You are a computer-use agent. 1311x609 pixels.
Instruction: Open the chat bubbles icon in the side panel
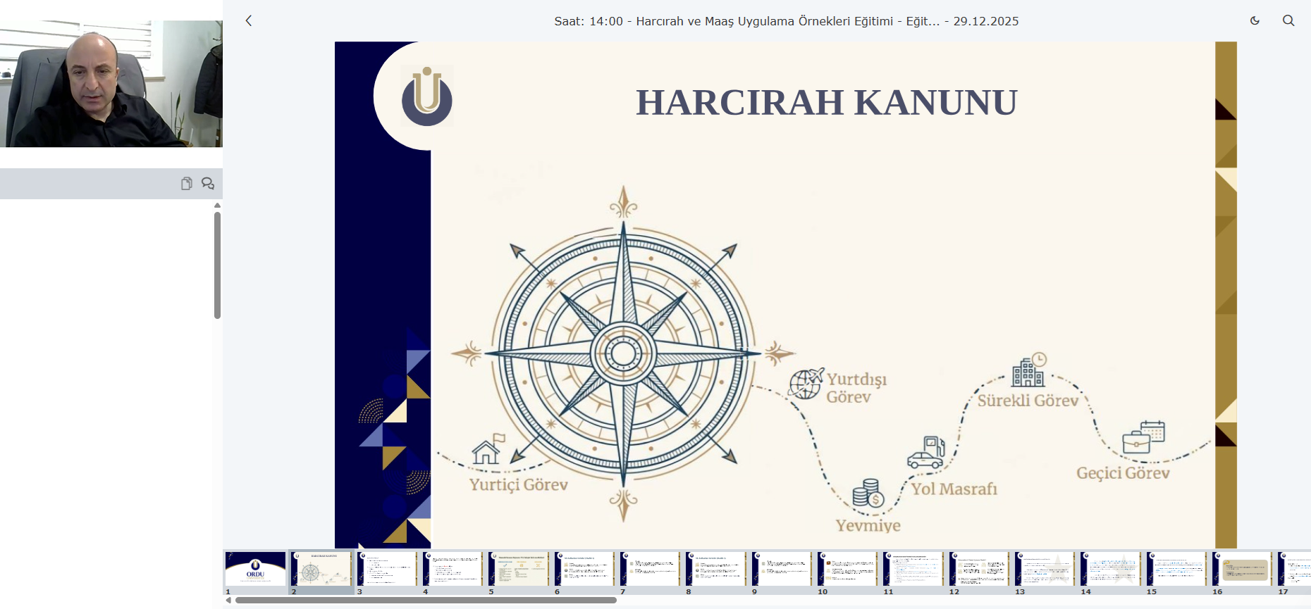(x=208, y=184)
